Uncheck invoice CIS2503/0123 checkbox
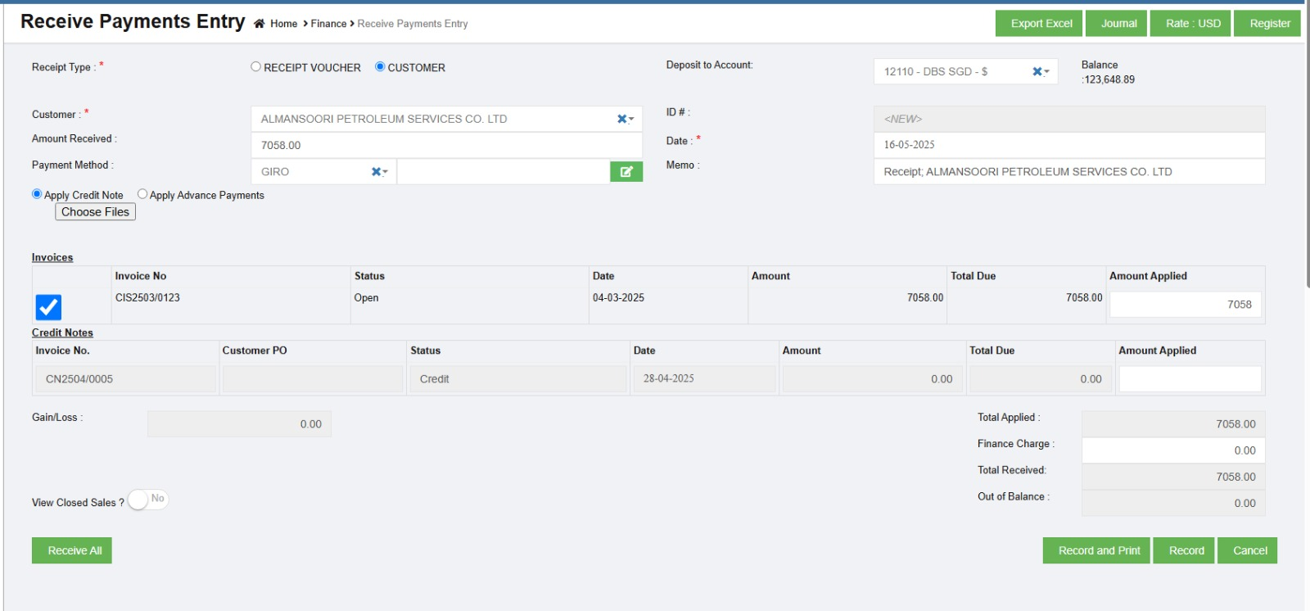The image size is (1310, 611). 48,307
